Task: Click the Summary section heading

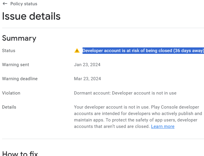Action: click(19, 38)
